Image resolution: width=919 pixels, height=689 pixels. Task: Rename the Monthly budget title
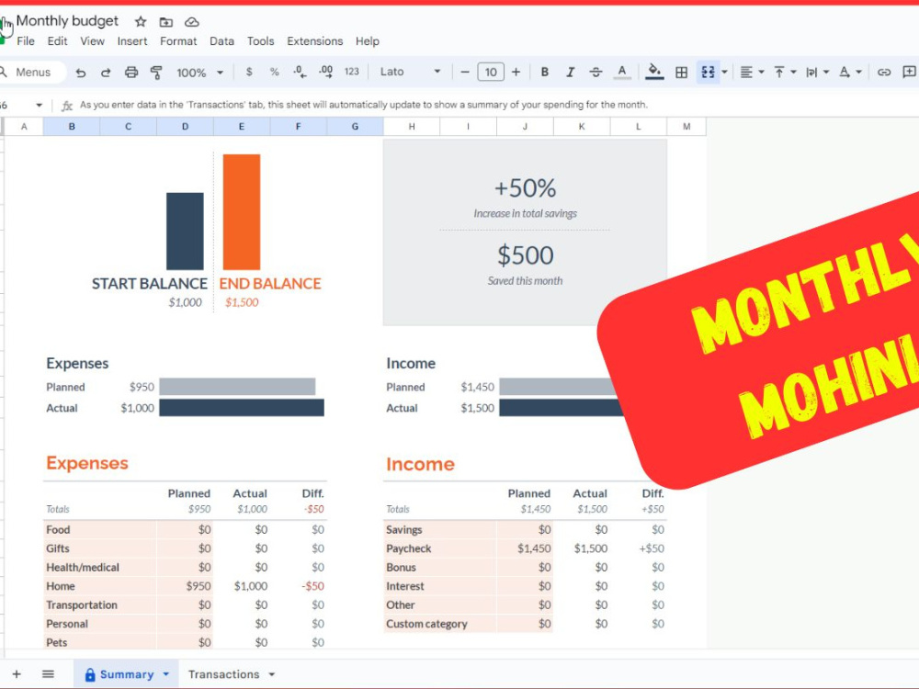point(67,21)
